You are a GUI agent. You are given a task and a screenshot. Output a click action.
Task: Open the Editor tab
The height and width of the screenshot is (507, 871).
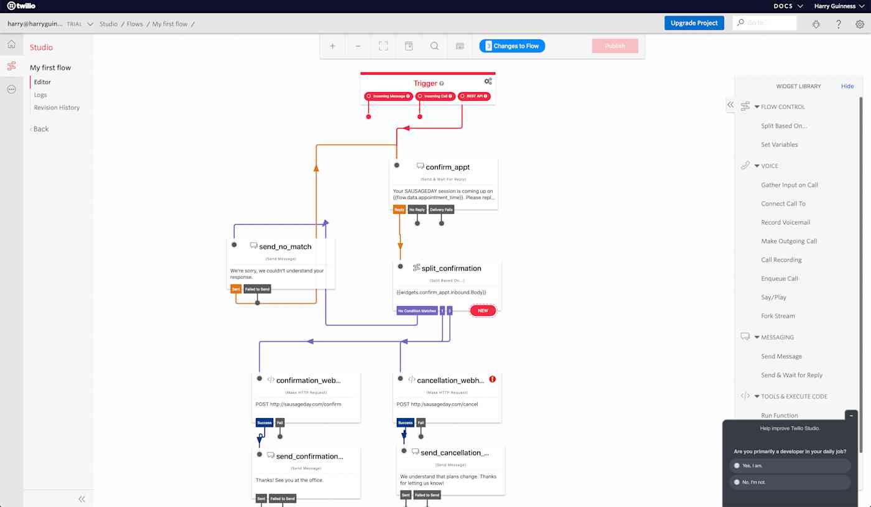coord(42,82)
